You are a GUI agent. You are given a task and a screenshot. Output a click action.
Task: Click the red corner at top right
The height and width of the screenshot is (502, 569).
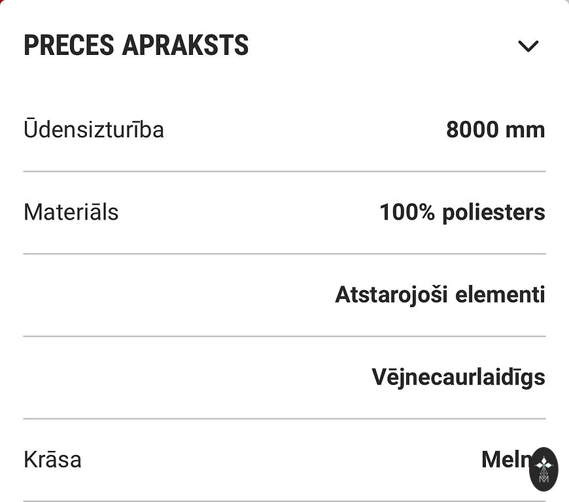point(566,2)
